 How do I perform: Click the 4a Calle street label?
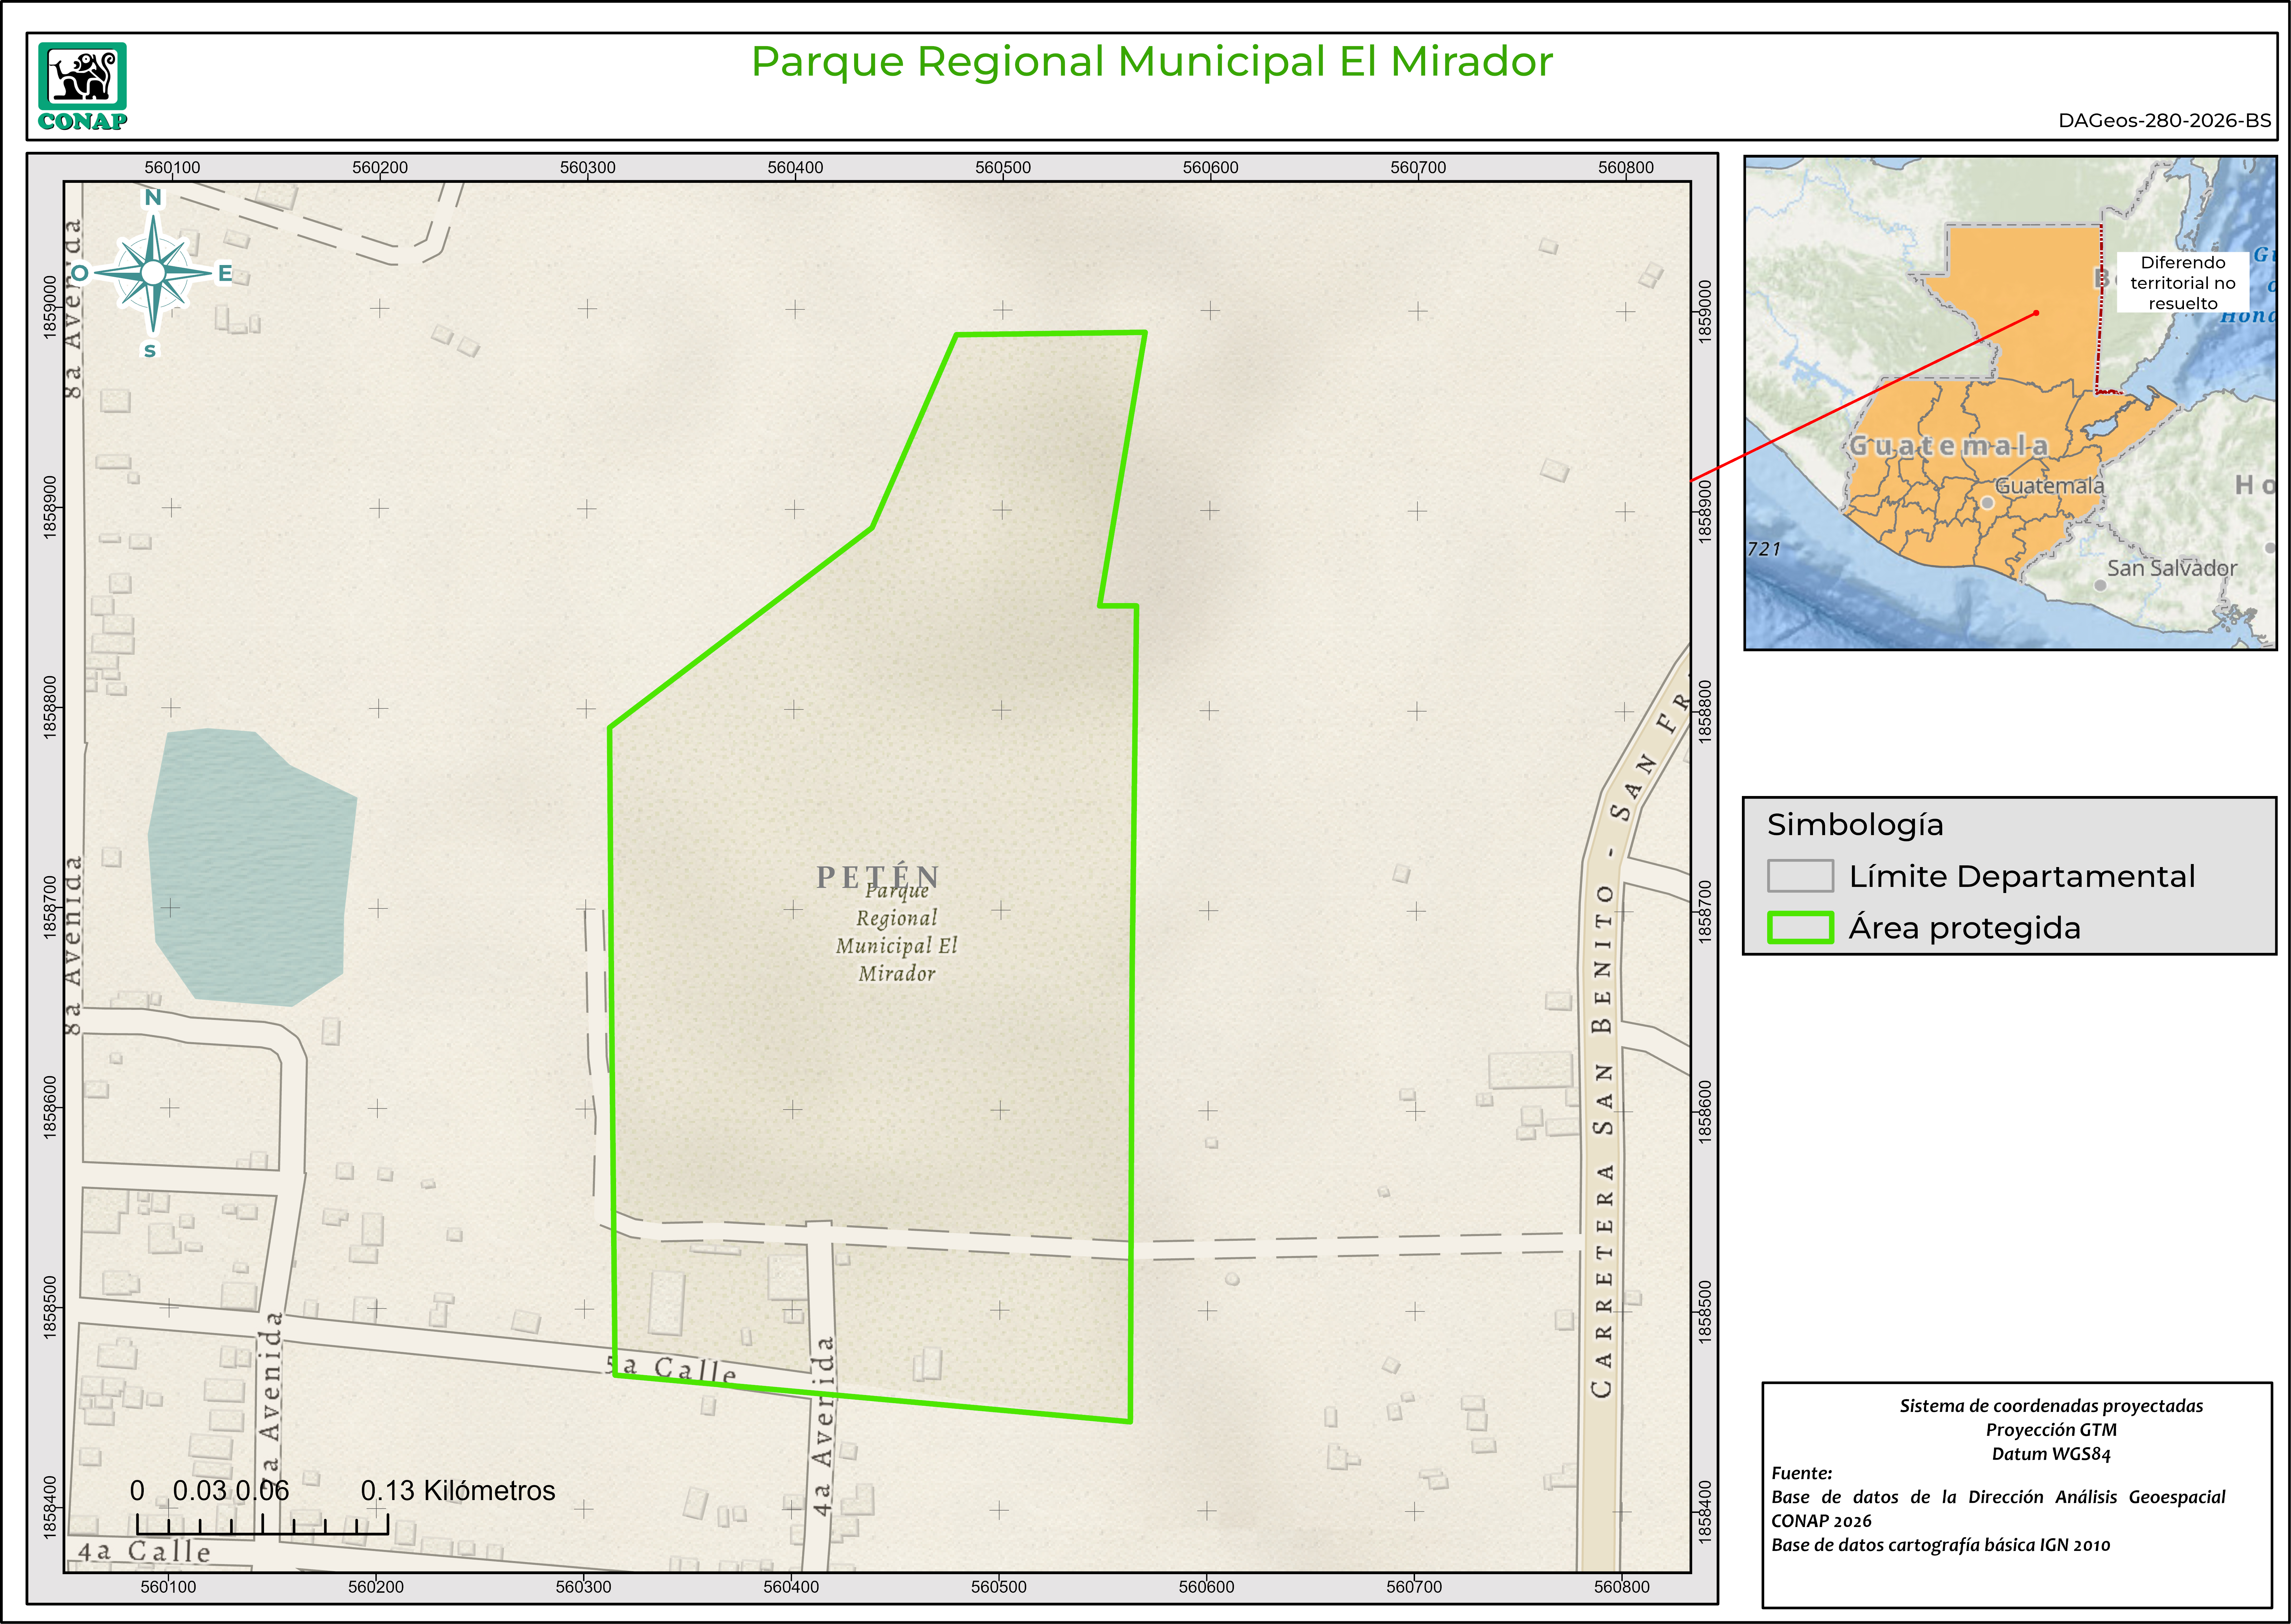[x=144, y=1551]
